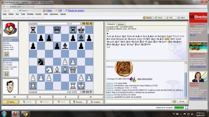Click the white queen on the board

point(73,70)
